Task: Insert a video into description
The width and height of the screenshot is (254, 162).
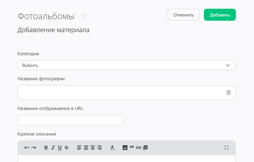Action: (x=145, y=148)
